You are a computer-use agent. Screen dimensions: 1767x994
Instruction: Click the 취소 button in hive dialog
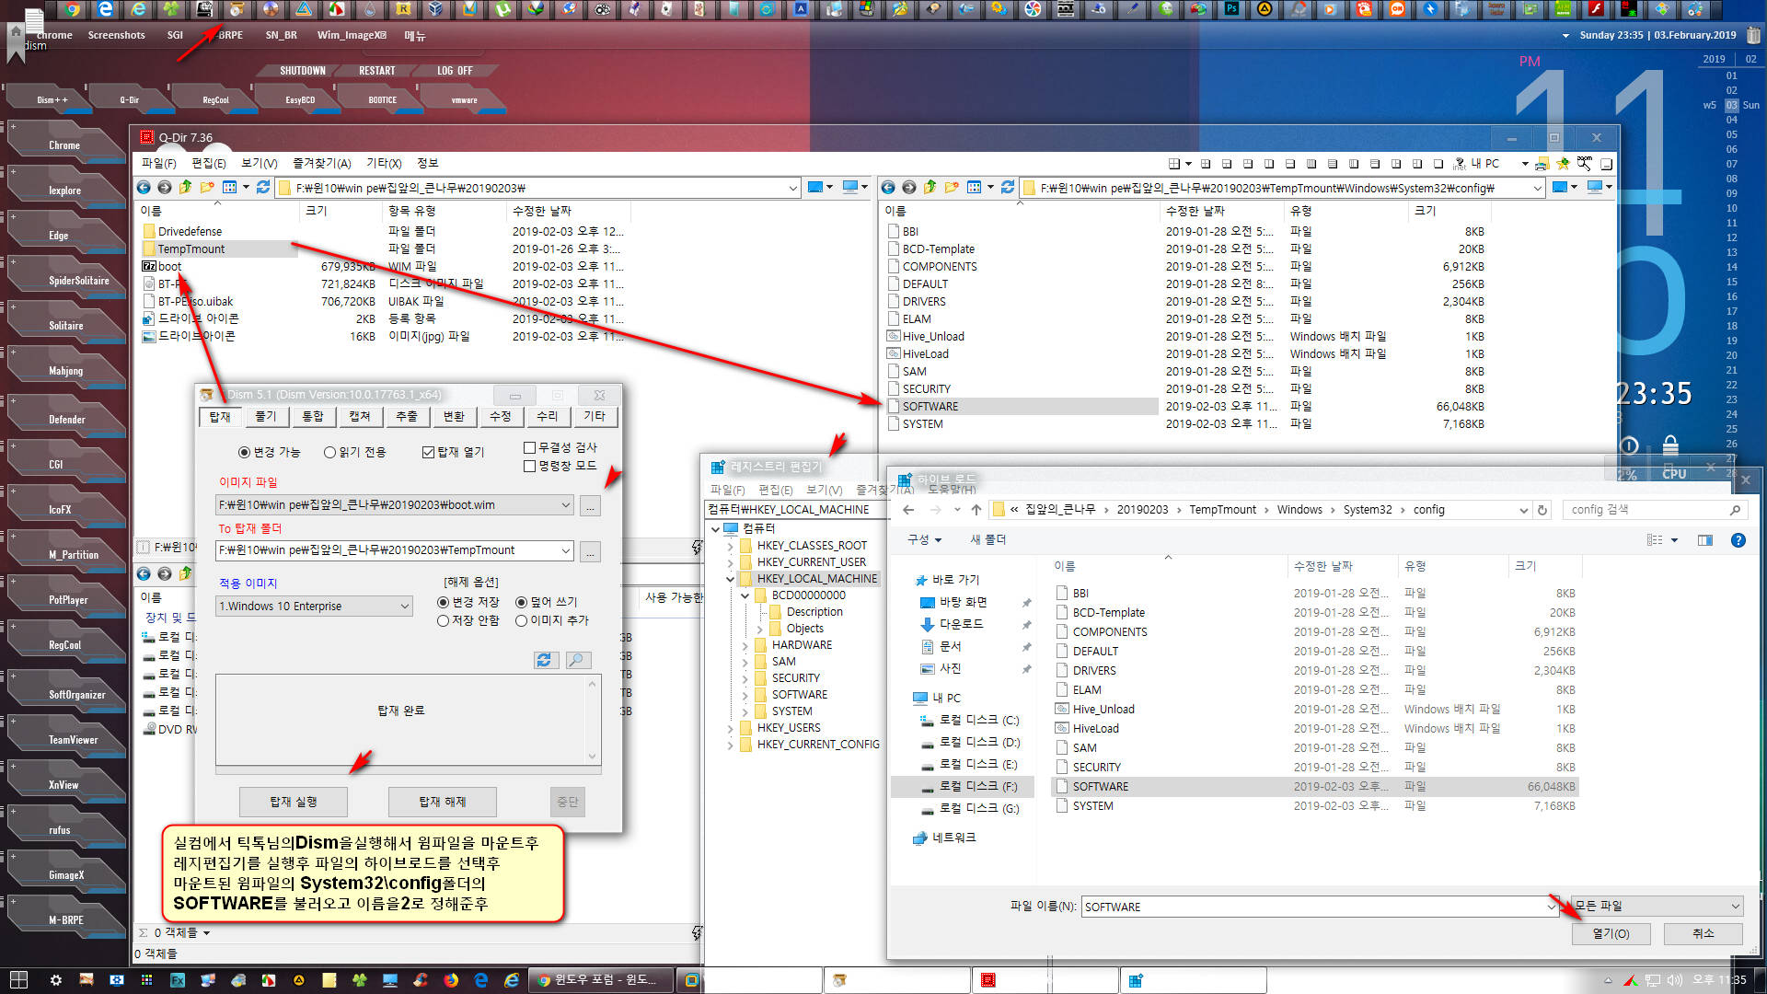click(x=1703, y=933)
